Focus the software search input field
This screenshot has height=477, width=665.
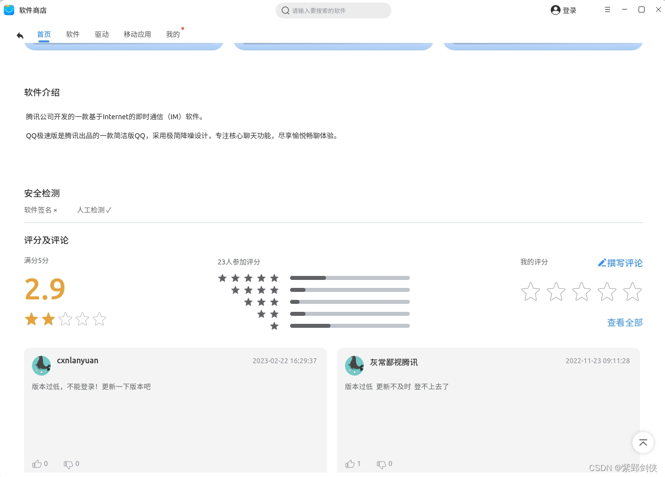333,10
